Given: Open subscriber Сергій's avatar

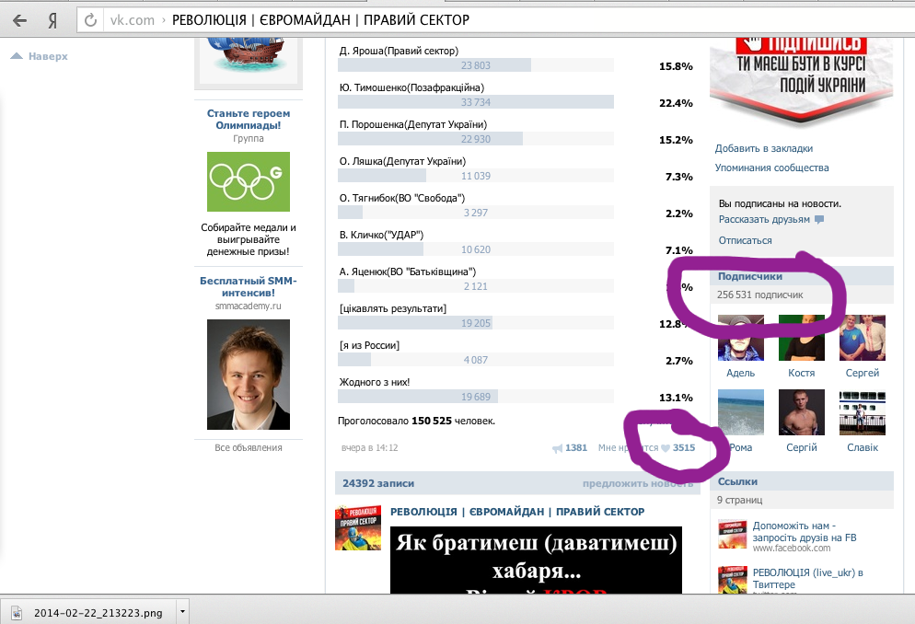Looking at the screenshot, I should click(x=802, y=412).
